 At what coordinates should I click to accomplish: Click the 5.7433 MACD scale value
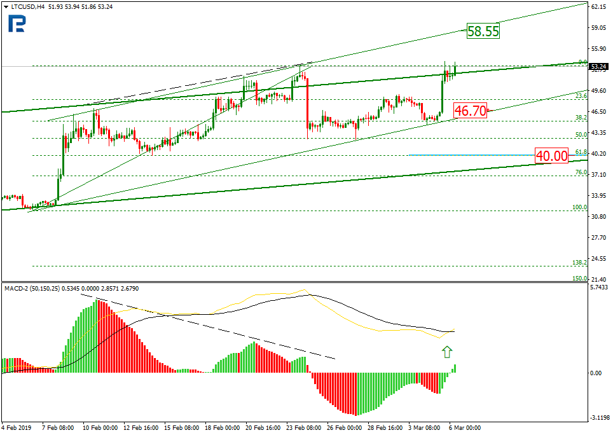(599, 287)
